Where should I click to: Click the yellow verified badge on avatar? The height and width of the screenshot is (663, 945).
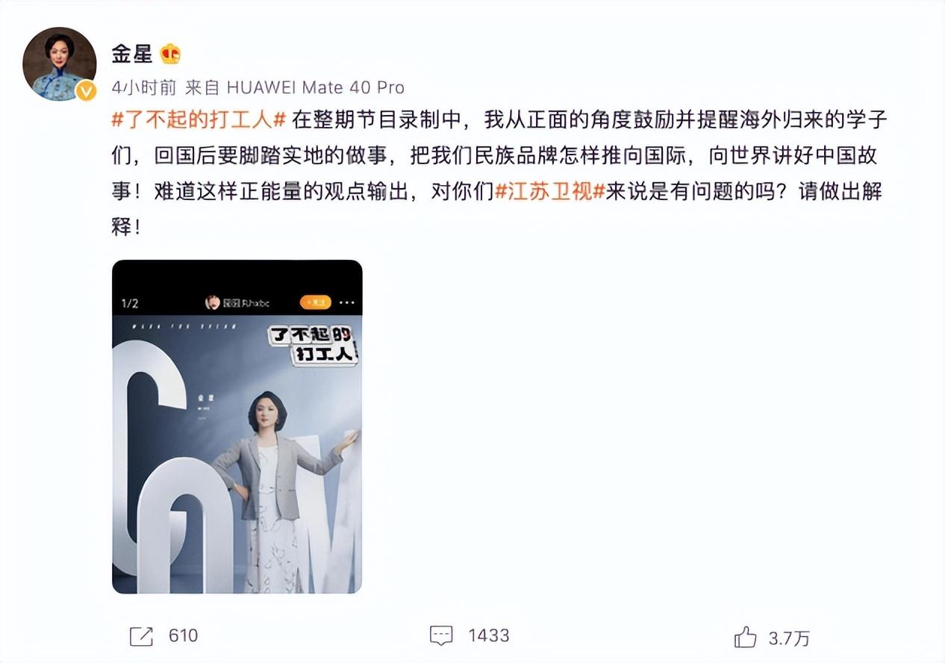pyautogui.click(x=87, y=91)
